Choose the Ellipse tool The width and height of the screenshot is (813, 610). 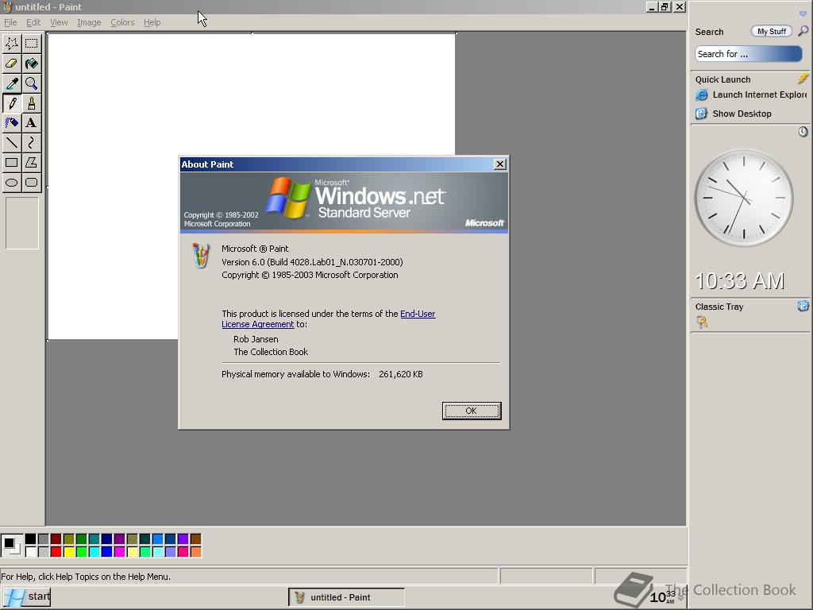(12, 183)
